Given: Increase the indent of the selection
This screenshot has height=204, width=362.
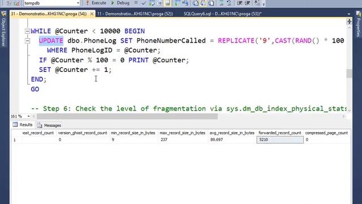Looking at the screenshot, I should (x=247, y=3).
